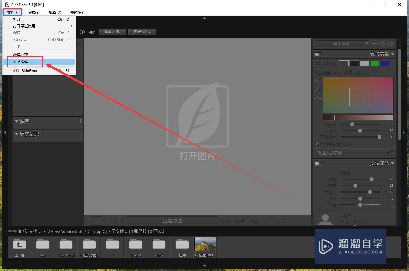Select the add-to-selection eyedropper with plus
This screenshot has width=409, height=271.
318,88
